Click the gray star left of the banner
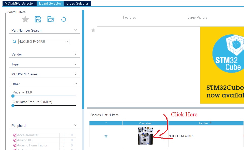The width and height of the screenshot is (244, 150). click(x=93, y=30)
